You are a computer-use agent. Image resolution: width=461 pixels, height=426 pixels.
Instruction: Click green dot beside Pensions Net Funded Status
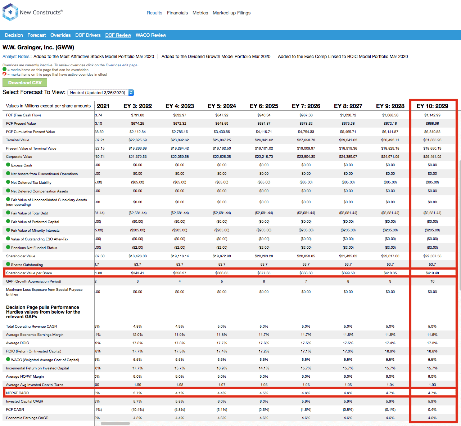click(x=8, y=247)
